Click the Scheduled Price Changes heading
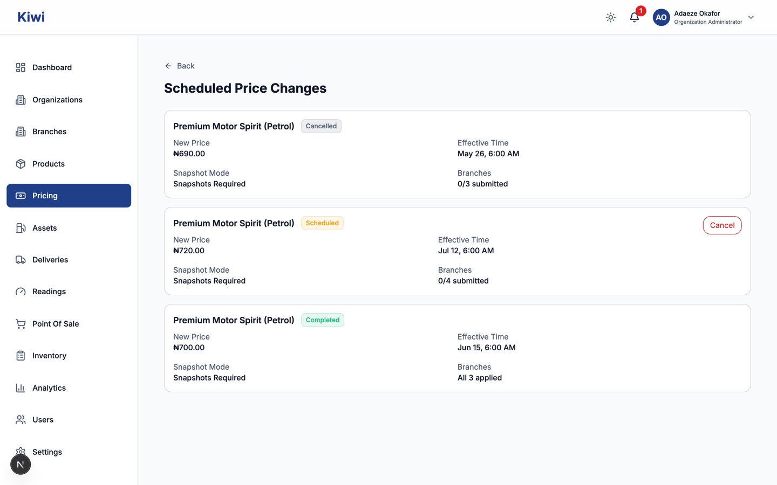Image resolution: width=777 pixels, height=485 pixels. pyautogui.click(x=245, y=88)
